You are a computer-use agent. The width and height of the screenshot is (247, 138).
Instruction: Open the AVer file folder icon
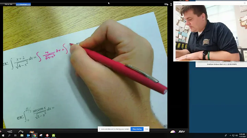tap(21, 132)
